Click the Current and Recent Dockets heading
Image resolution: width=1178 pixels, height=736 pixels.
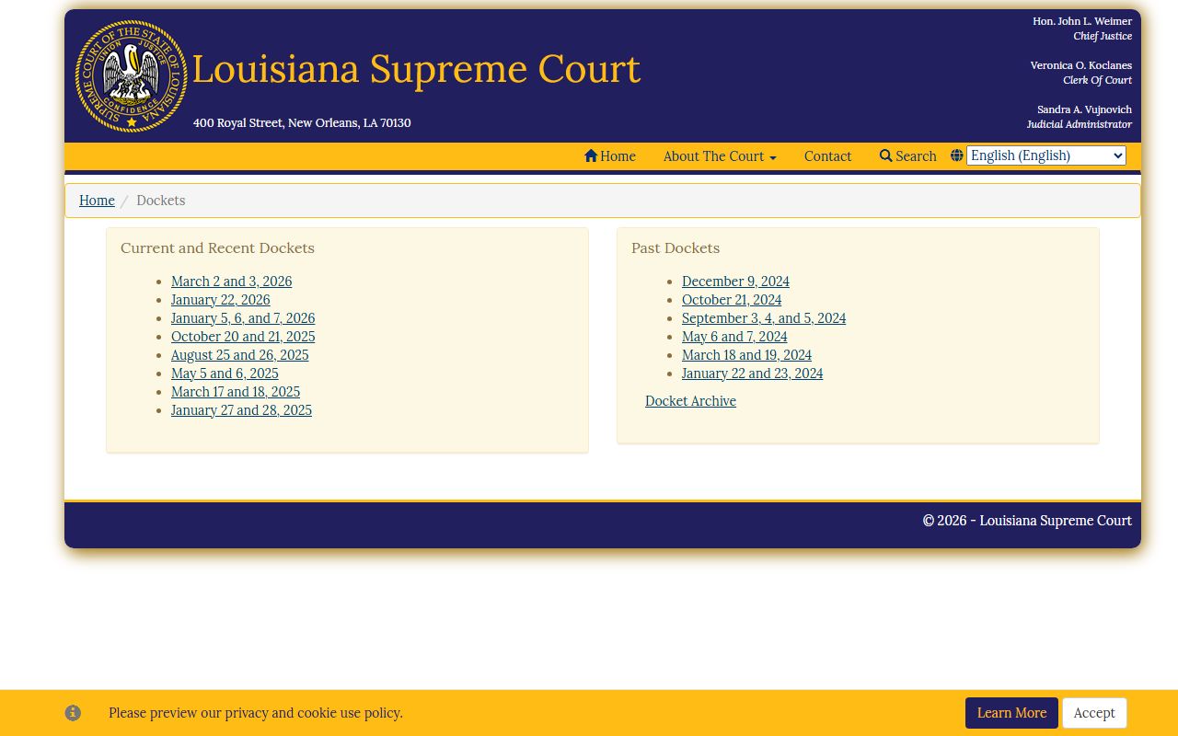click(x=217, y=248)
